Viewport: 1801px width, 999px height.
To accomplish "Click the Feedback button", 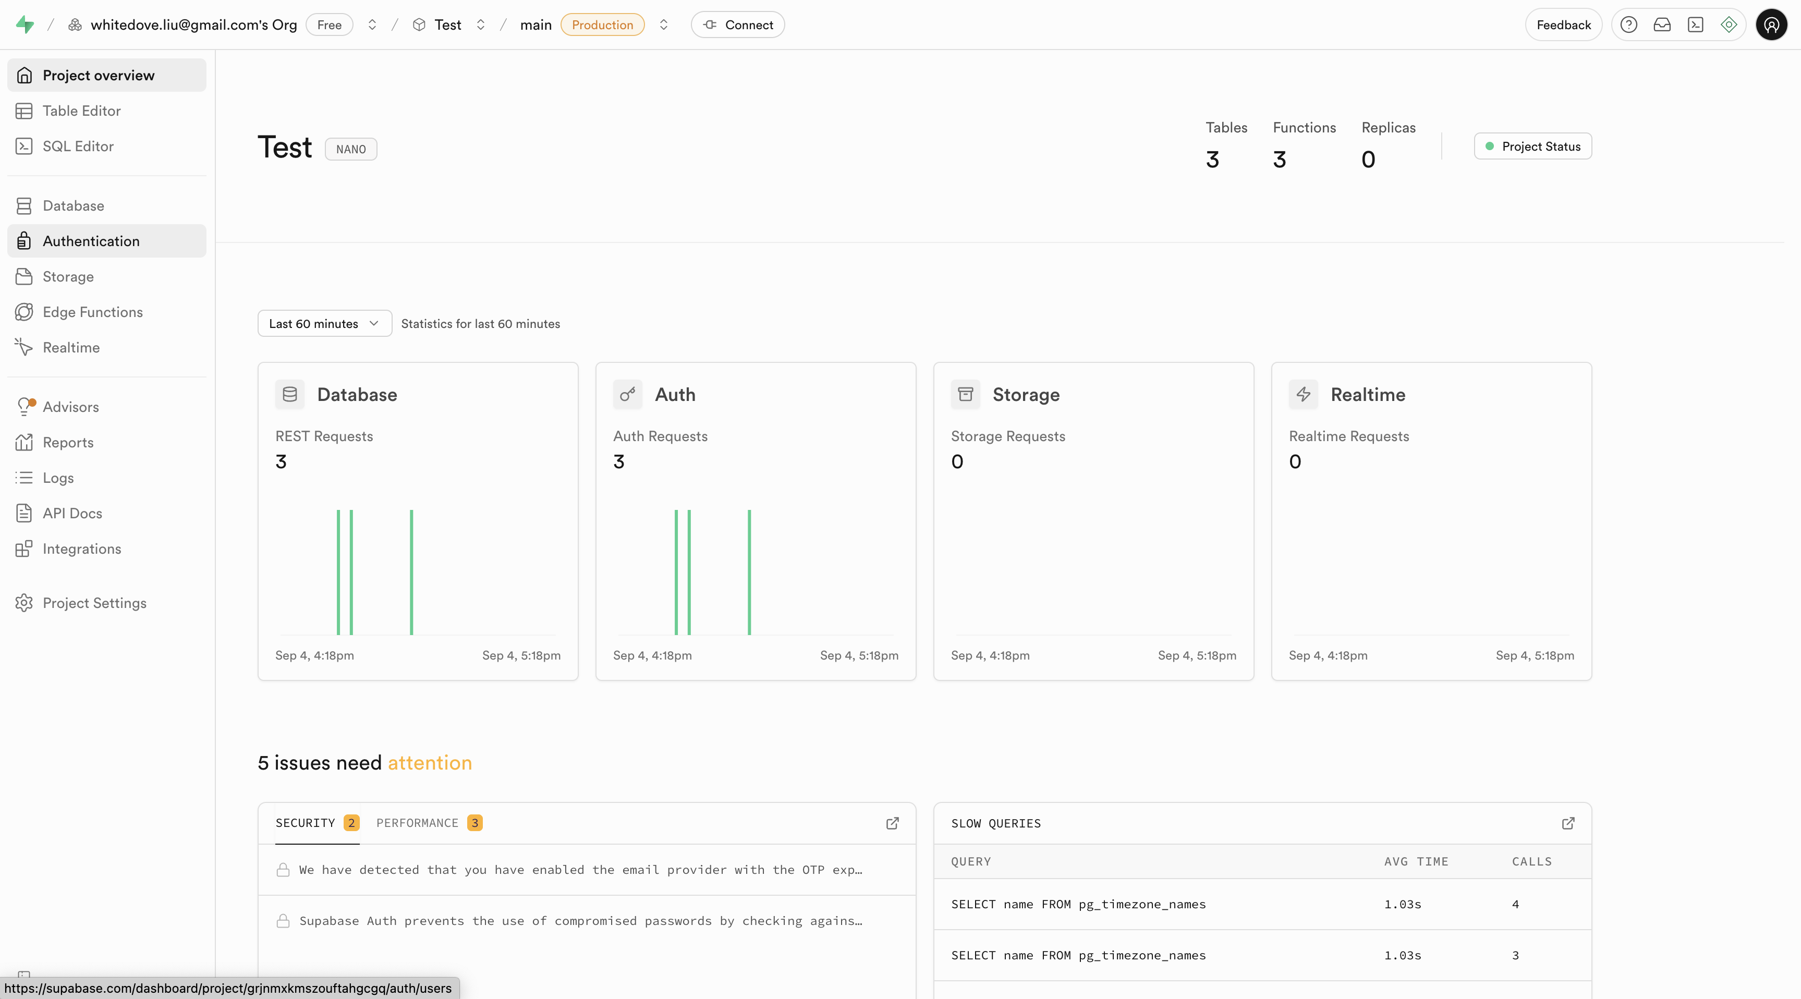I will pyautogui.click(x=1563, y=25).
